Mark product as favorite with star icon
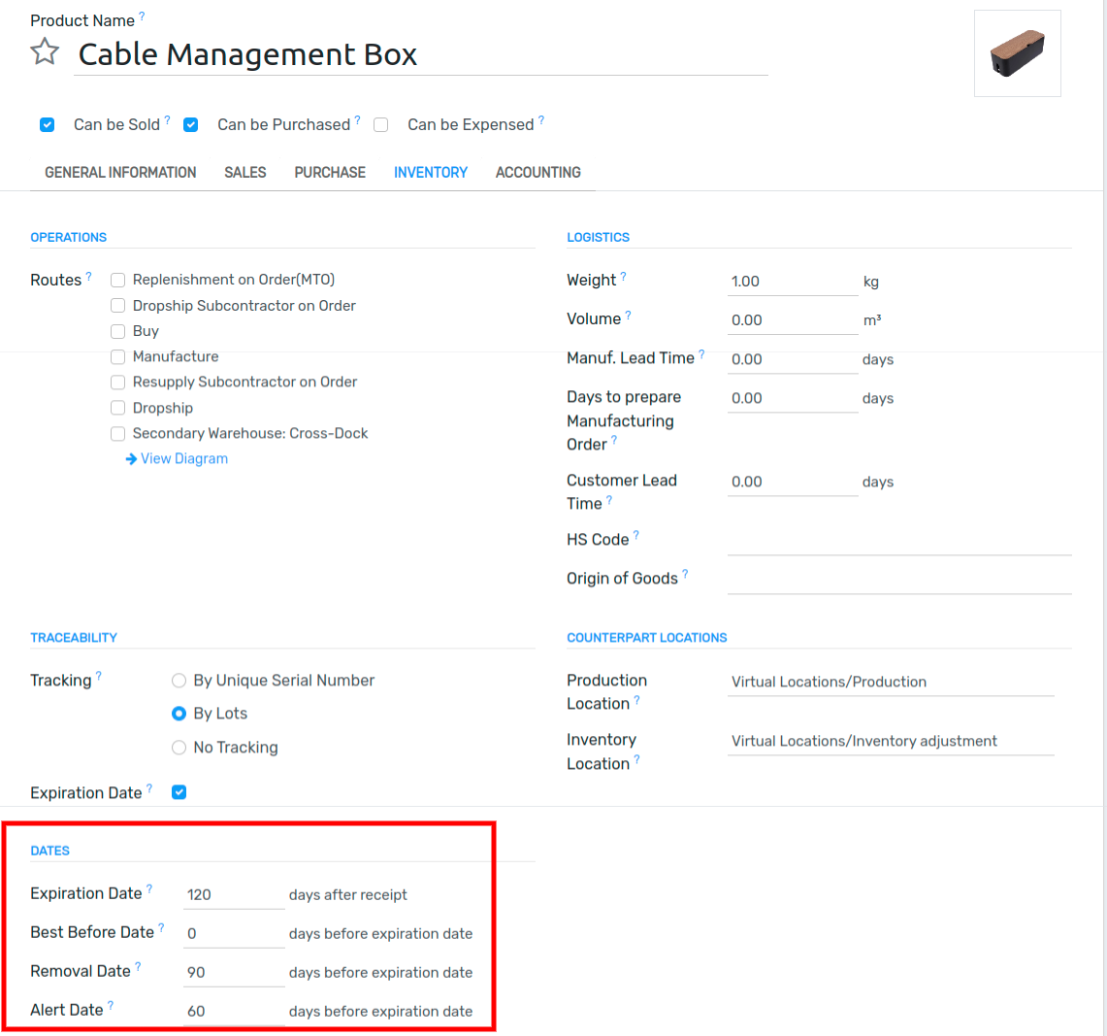Image resolution: width=1107 pixels, height=1036 pixels. click(x=45, y=51)
